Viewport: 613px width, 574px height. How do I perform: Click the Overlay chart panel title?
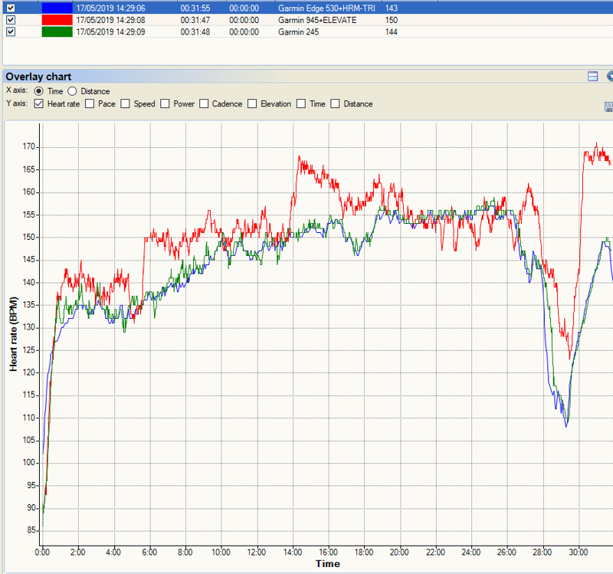tap(38, 76)
